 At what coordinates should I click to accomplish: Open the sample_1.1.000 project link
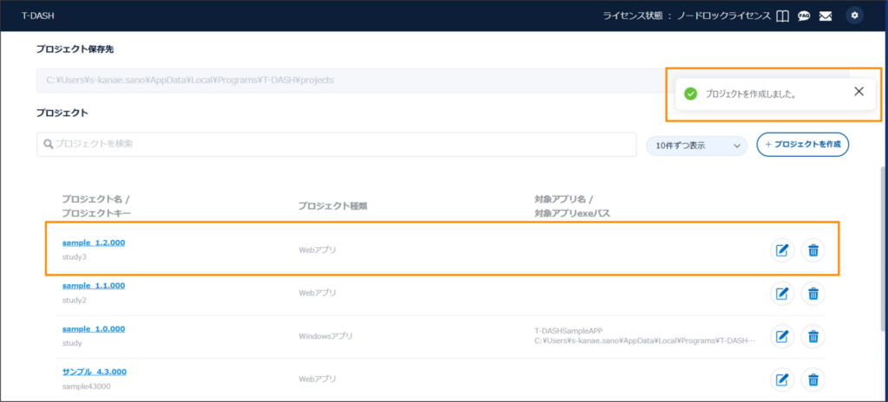(94, 285)
